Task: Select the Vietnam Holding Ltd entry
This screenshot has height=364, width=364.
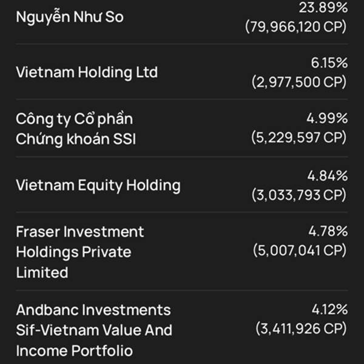Action: (87, 72)
